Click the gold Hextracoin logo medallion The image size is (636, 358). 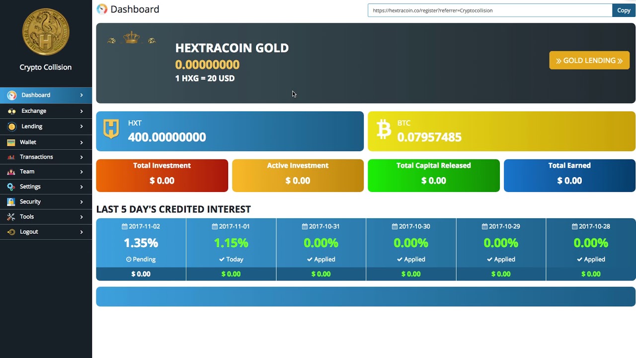tap(46, 32)
